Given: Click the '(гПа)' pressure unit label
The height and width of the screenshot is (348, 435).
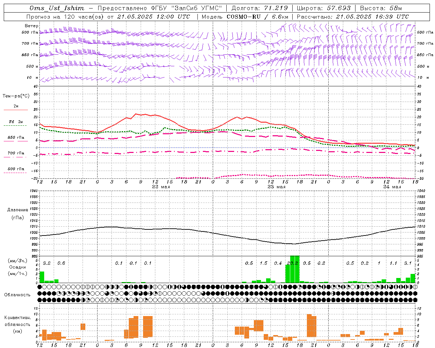Looking at the screenshot, I should click(18, 217).
